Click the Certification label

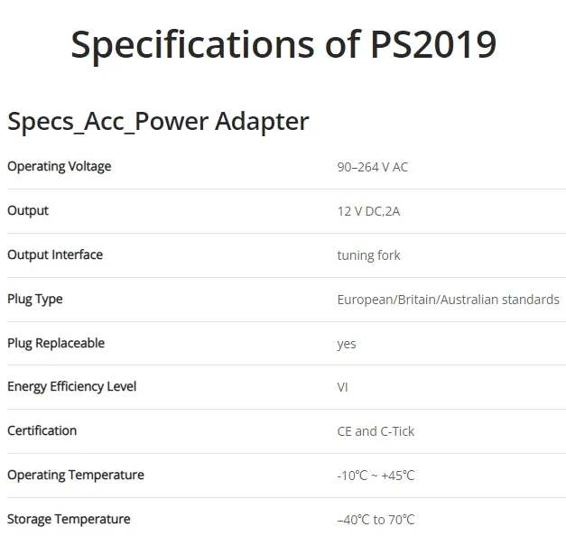click(x=42, y=430)
